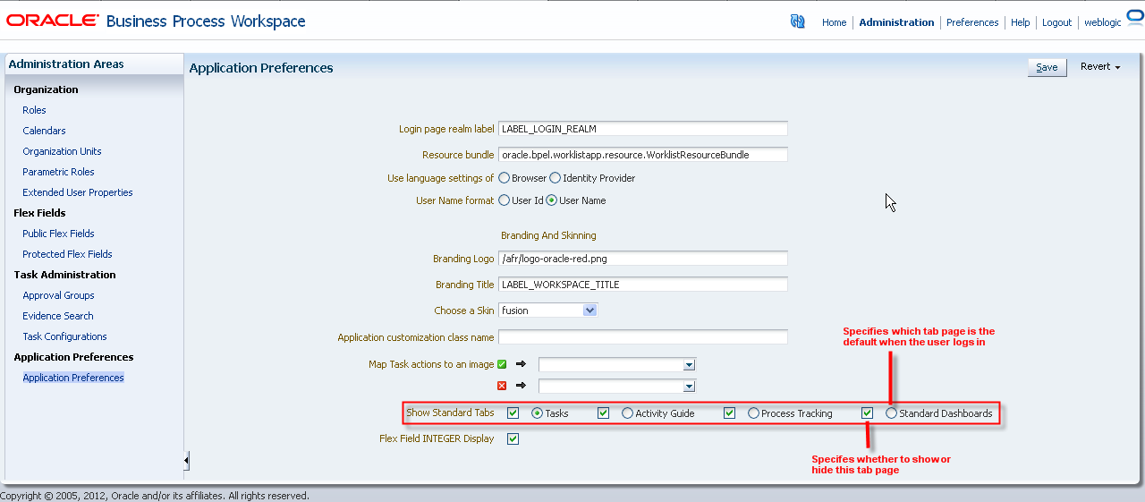Set Process Tracking as the default tab
Viewport: 1145px width, 502px height.
pyautogui.click(x=753, y=413)
